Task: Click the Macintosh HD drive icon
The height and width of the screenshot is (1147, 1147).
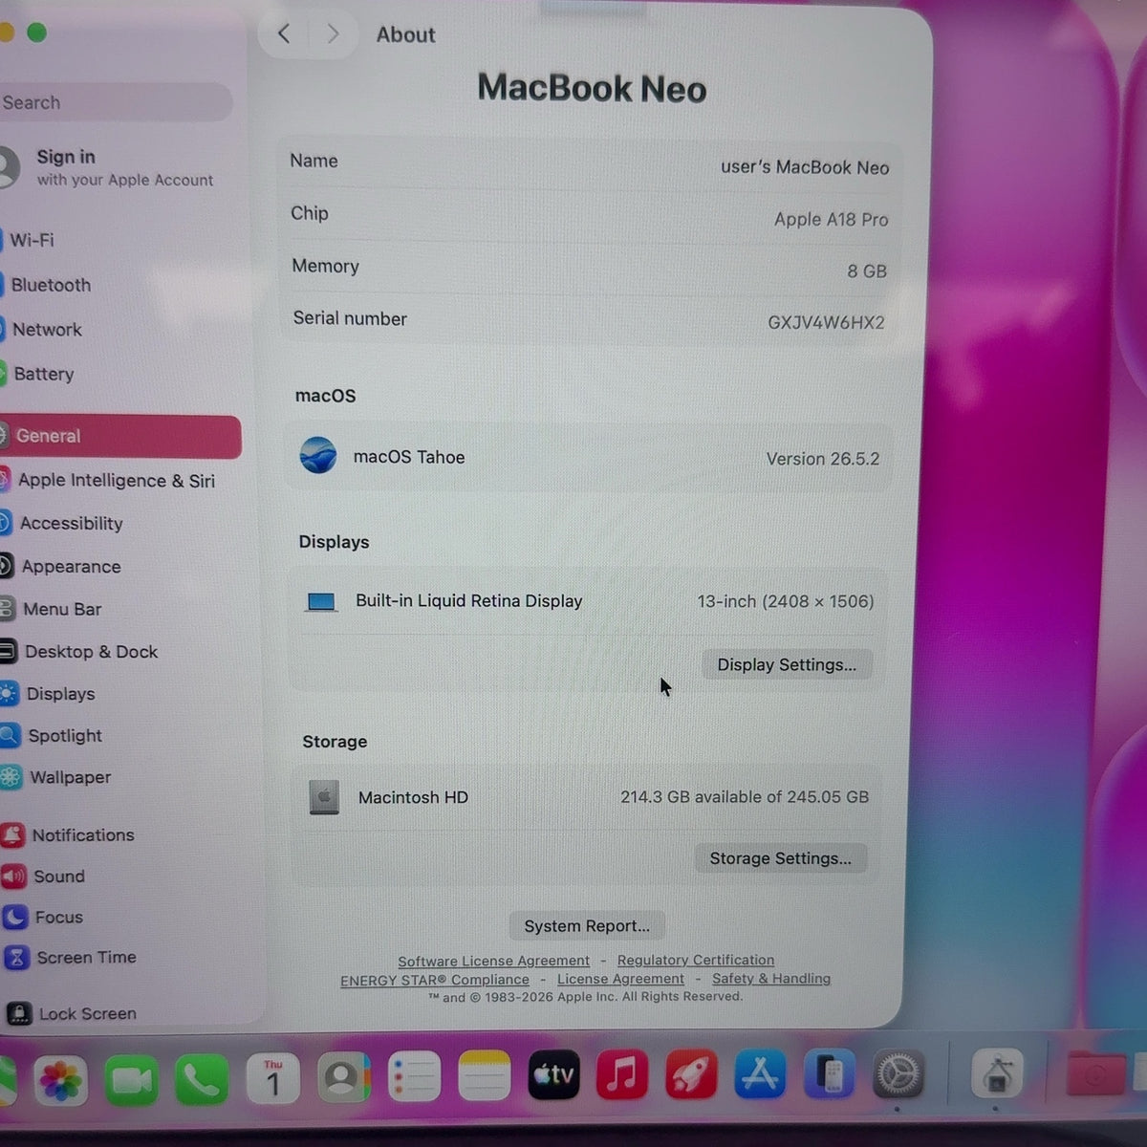Action: coord(324,797)
